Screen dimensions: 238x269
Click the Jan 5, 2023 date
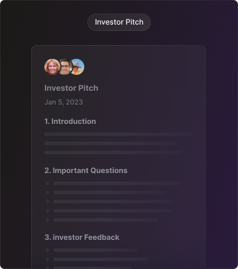click(x=64, y=102)
